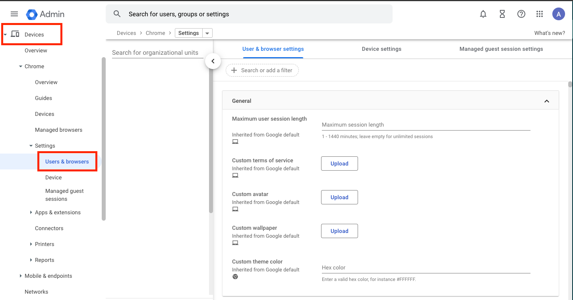Click the Hex color input field
This screenshot has height=300, width=573.
[x=425, y=267]
